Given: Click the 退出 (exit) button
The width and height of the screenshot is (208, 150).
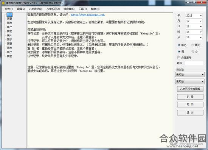Looking at the screenshot, I should 190,112.
